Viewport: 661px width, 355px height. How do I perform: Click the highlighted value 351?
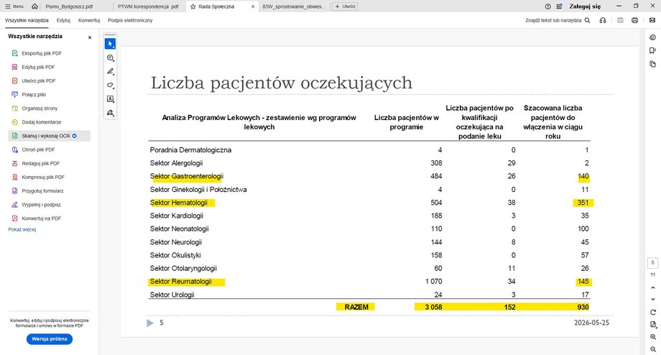click(583, 203)
